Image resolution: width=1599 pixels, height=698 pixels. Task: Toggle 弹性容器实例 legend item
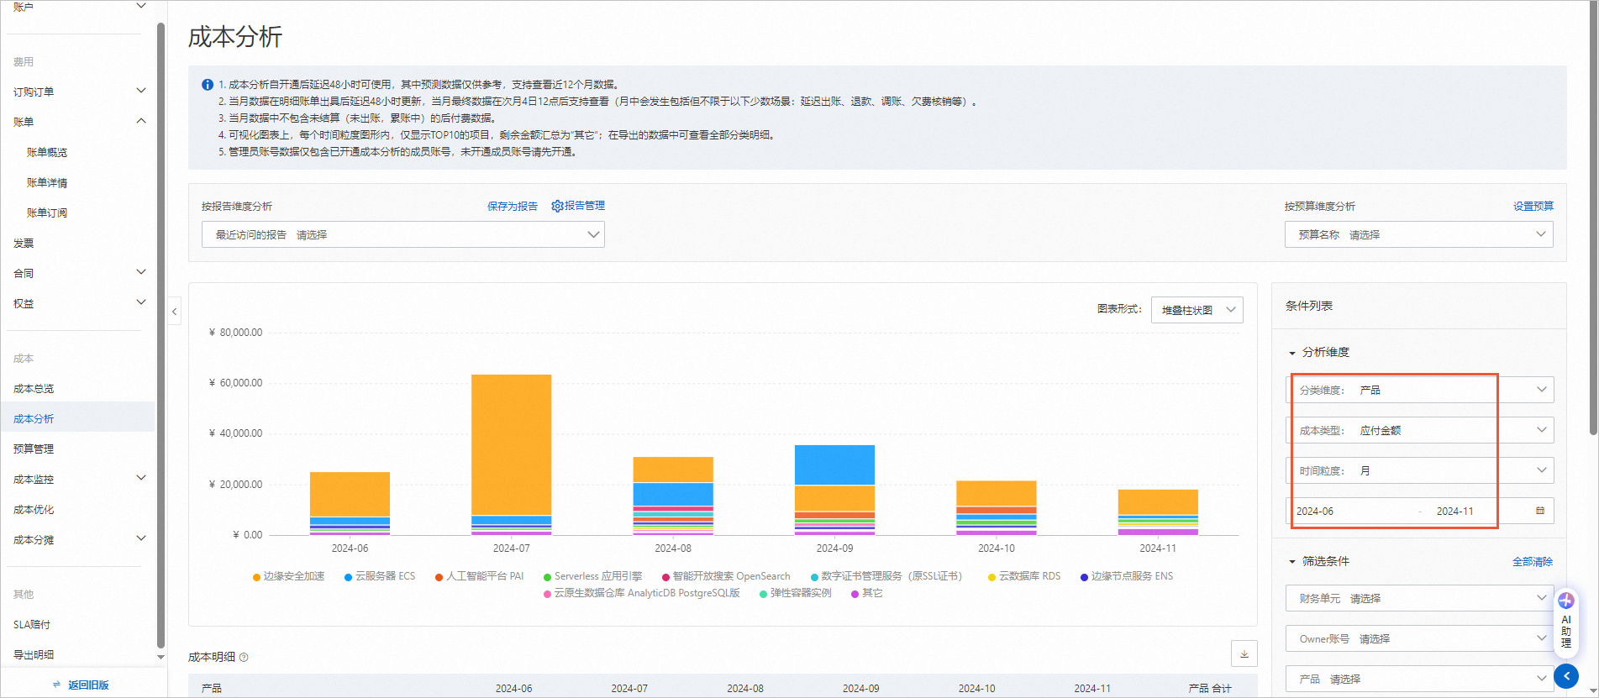coord(796,593)
